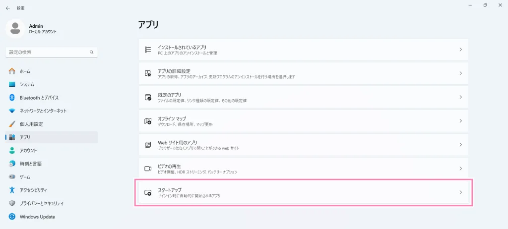Viewport: 508px width, 229px height.
Task: Select Bluetooth とデバイス in sidebar
Action: [39, 98]
